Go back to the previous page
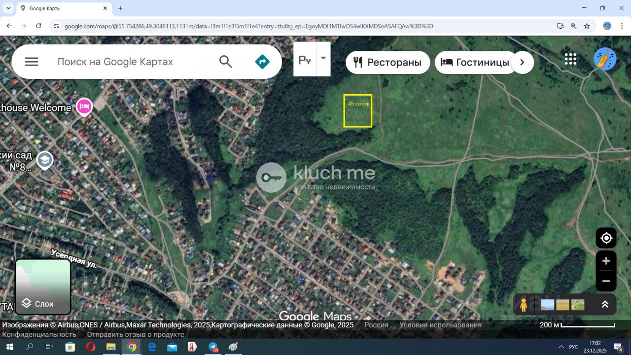 9,26
